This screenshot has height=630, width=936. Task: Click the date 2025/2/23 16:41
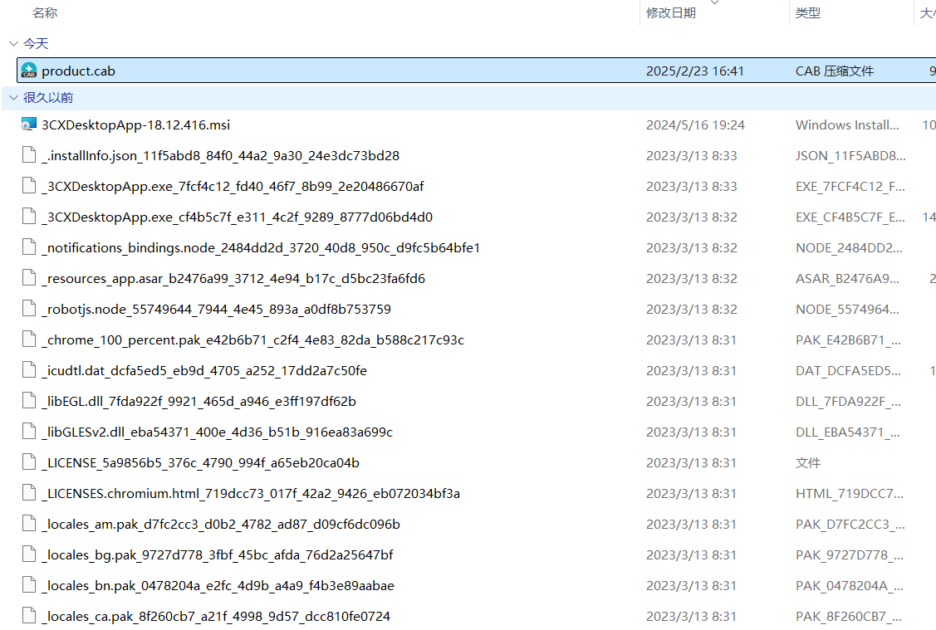tap(695, 71)
